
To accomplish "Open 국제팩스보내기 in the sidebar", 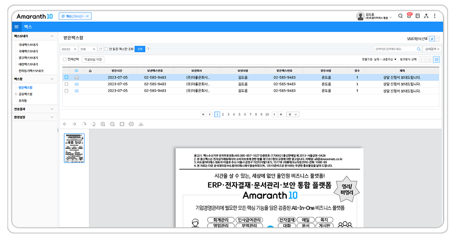I will pos(29,51).
